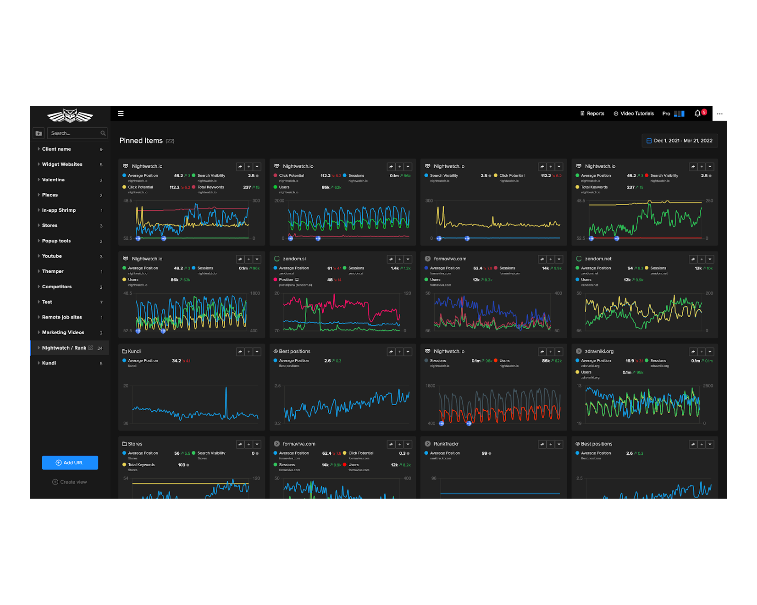Open Reports from the top bar

tap(592, 113)
